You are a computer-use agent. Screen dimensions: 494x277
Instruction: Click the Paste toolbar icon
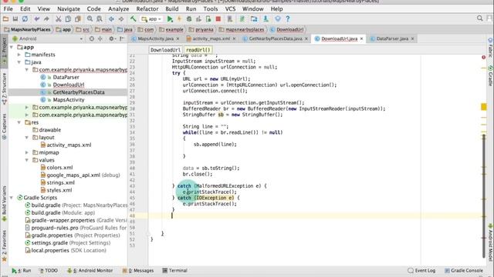coord(77,18)
